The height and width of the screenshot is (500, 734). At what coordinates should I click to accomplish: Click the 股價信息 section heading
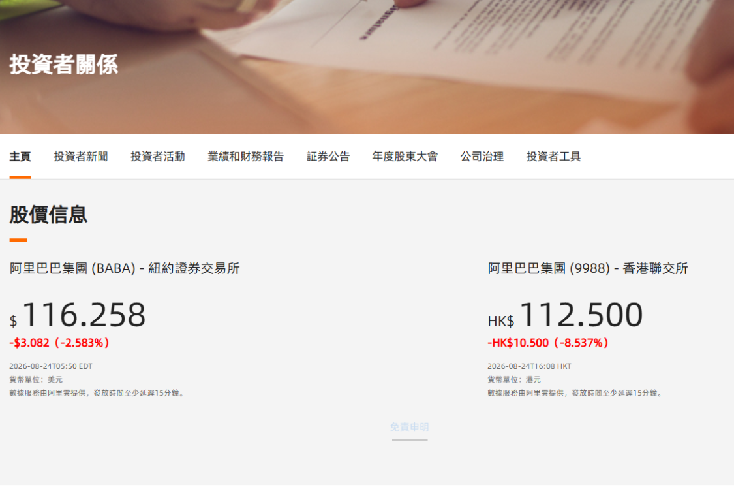coord(48,214)
